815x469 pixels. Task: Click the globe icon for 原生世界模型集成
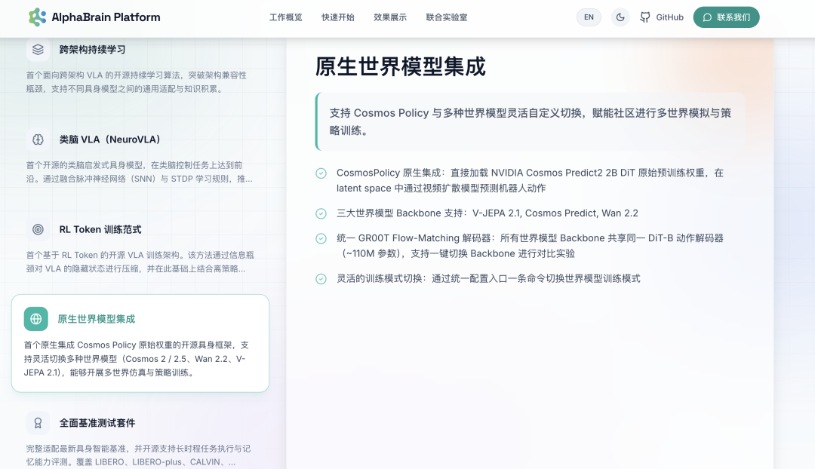tap(36, 319)
